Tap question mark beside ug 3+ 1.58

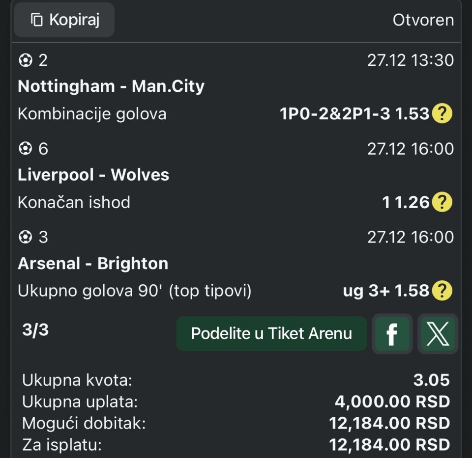pyautogui.click(x=442, y=291)
